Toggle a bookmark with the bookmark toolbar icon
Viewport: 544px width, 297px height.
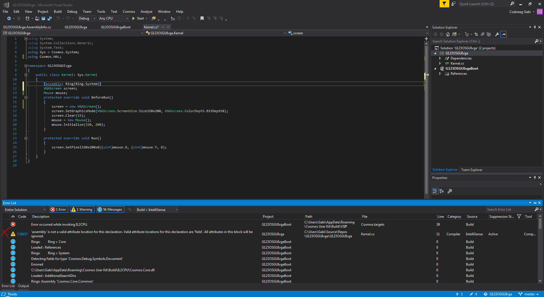202,18
